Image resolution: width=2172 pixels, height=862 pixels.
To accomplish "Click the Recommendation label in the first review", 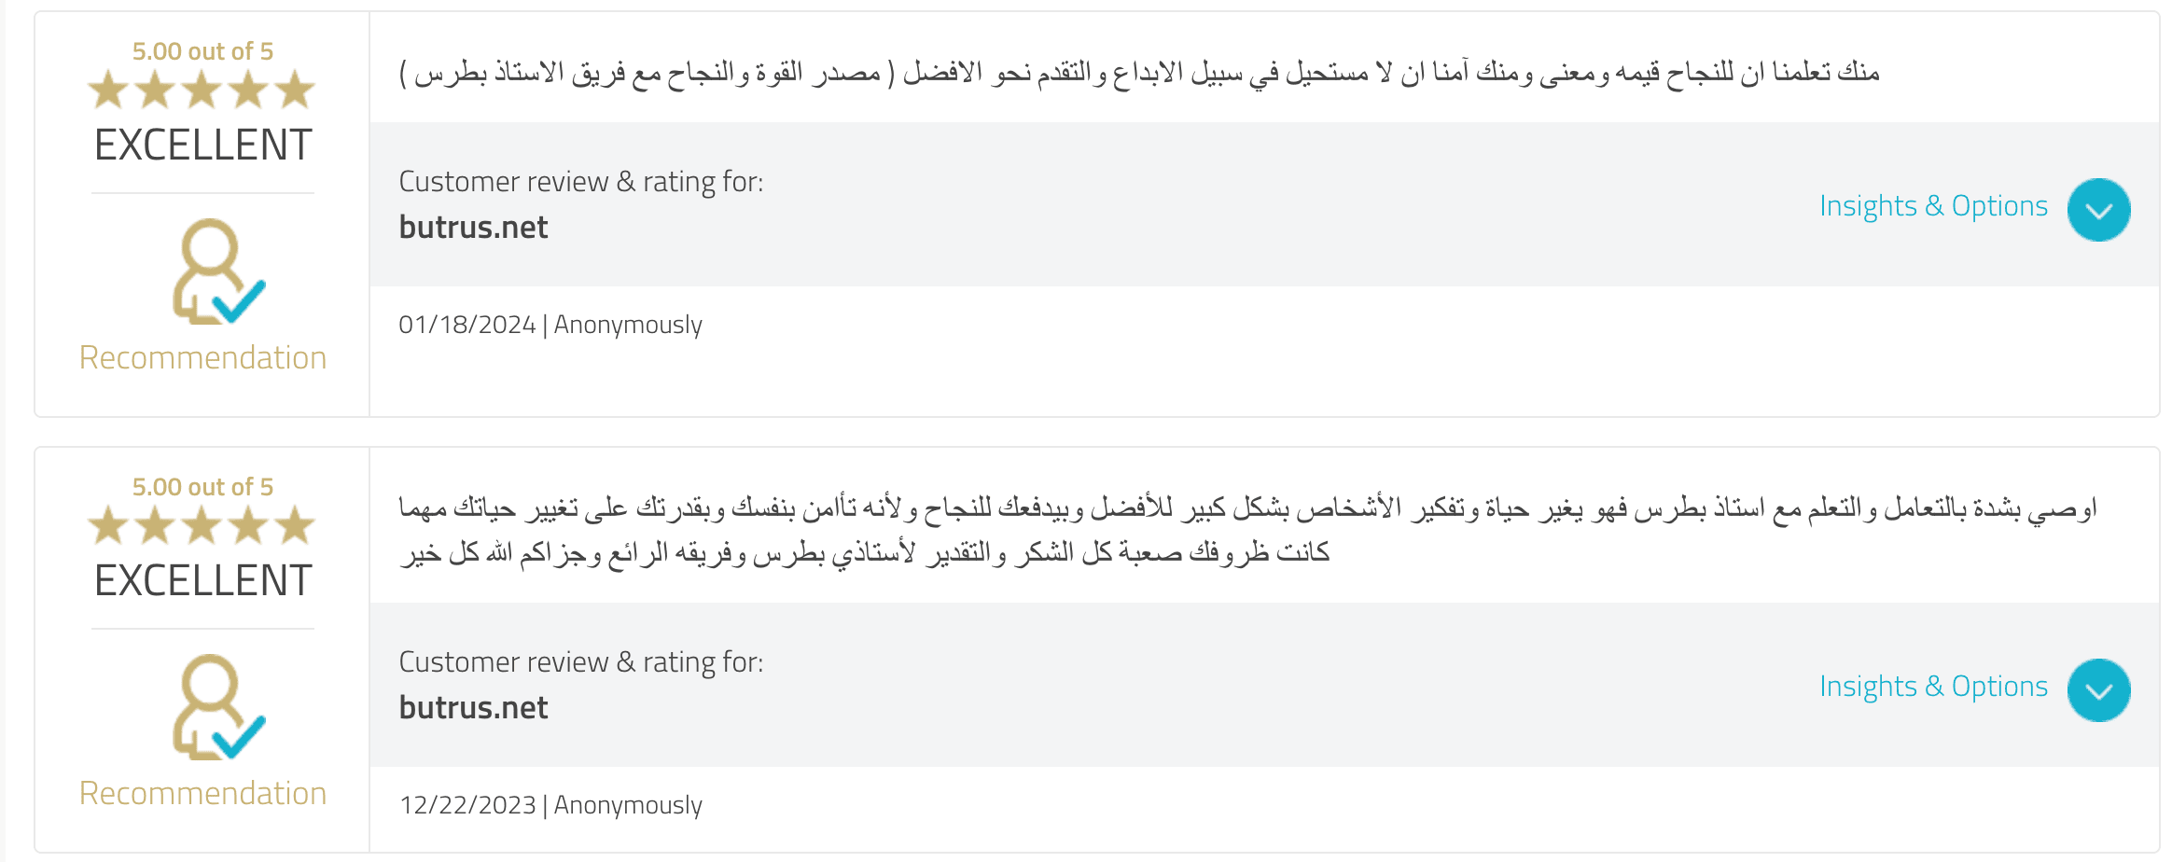I will (x=202, y=358).
